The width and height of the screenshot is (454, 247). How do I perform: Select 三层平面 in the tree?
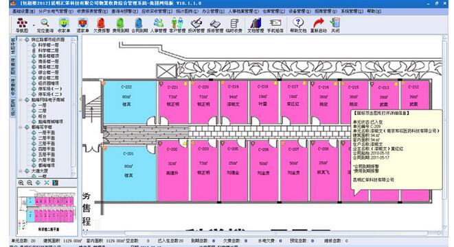tap(46, 144)
